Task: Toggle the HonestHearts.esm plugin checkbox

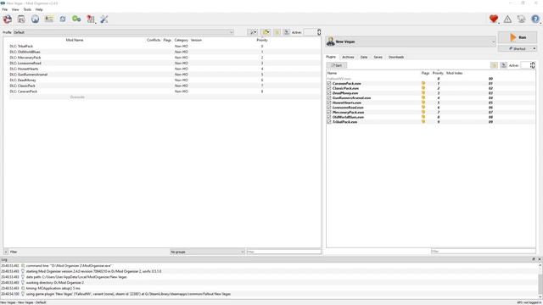Action: pyautogui.click(x=329, y=103)
